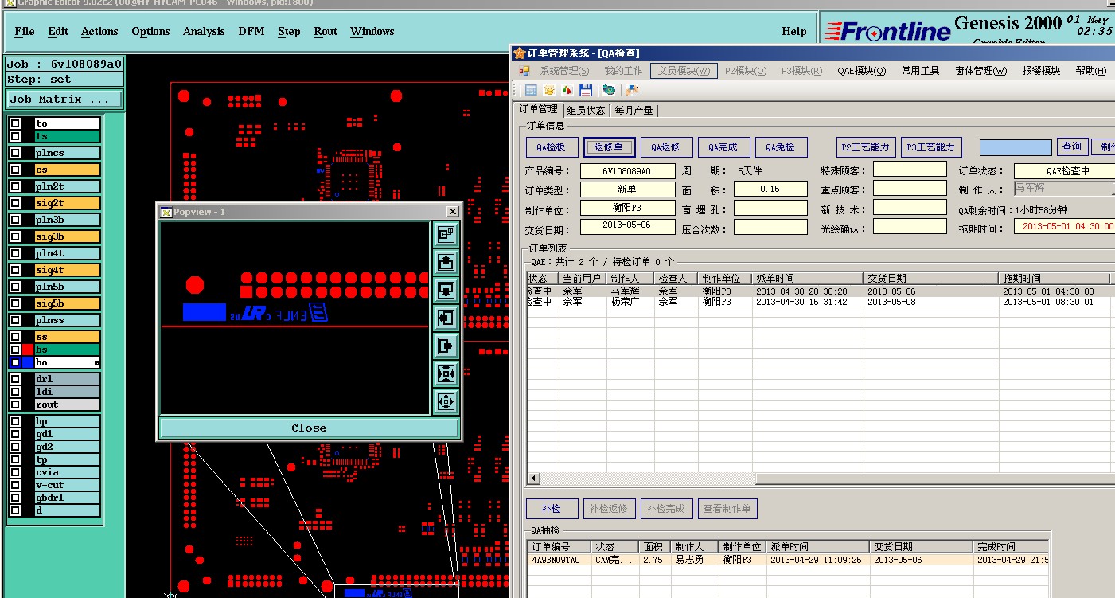
Task: Open the 报督模块 menu
Action: click(x=1041, y=71)
